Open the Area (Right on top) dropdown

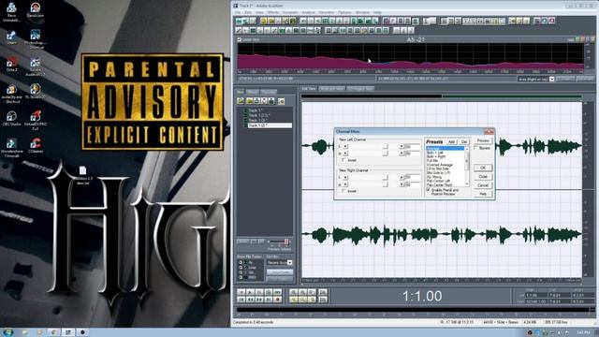coord(551,79)
